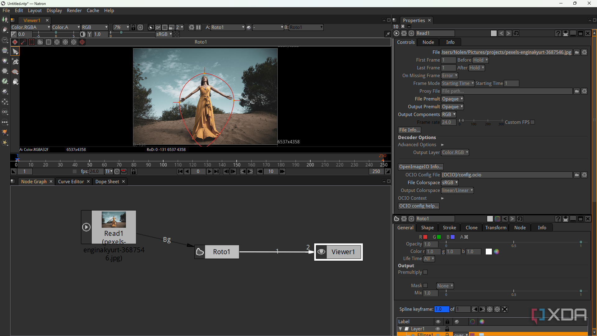Viewport: 597px width, 336px height.
Task: Switch to the Curve Editor tab
Action: pyautogui.click(x=71, y=181)
